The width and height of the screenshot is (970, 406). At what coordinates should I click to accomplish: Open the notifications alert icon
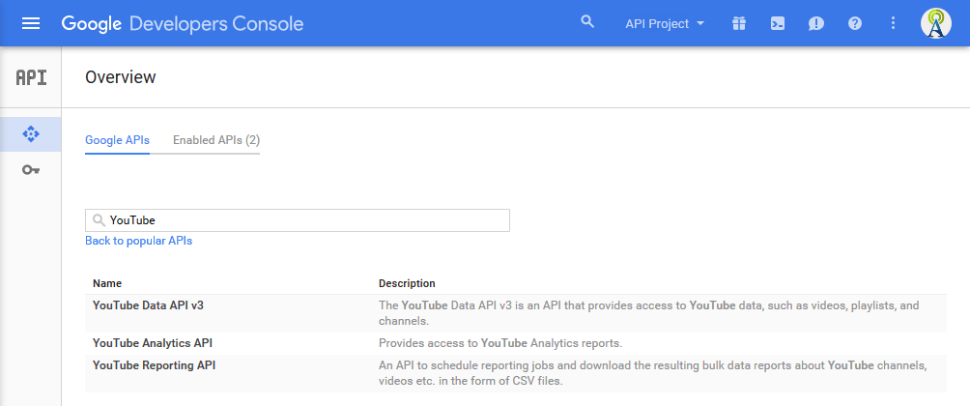pyautogui.click(x=816, y=23)
